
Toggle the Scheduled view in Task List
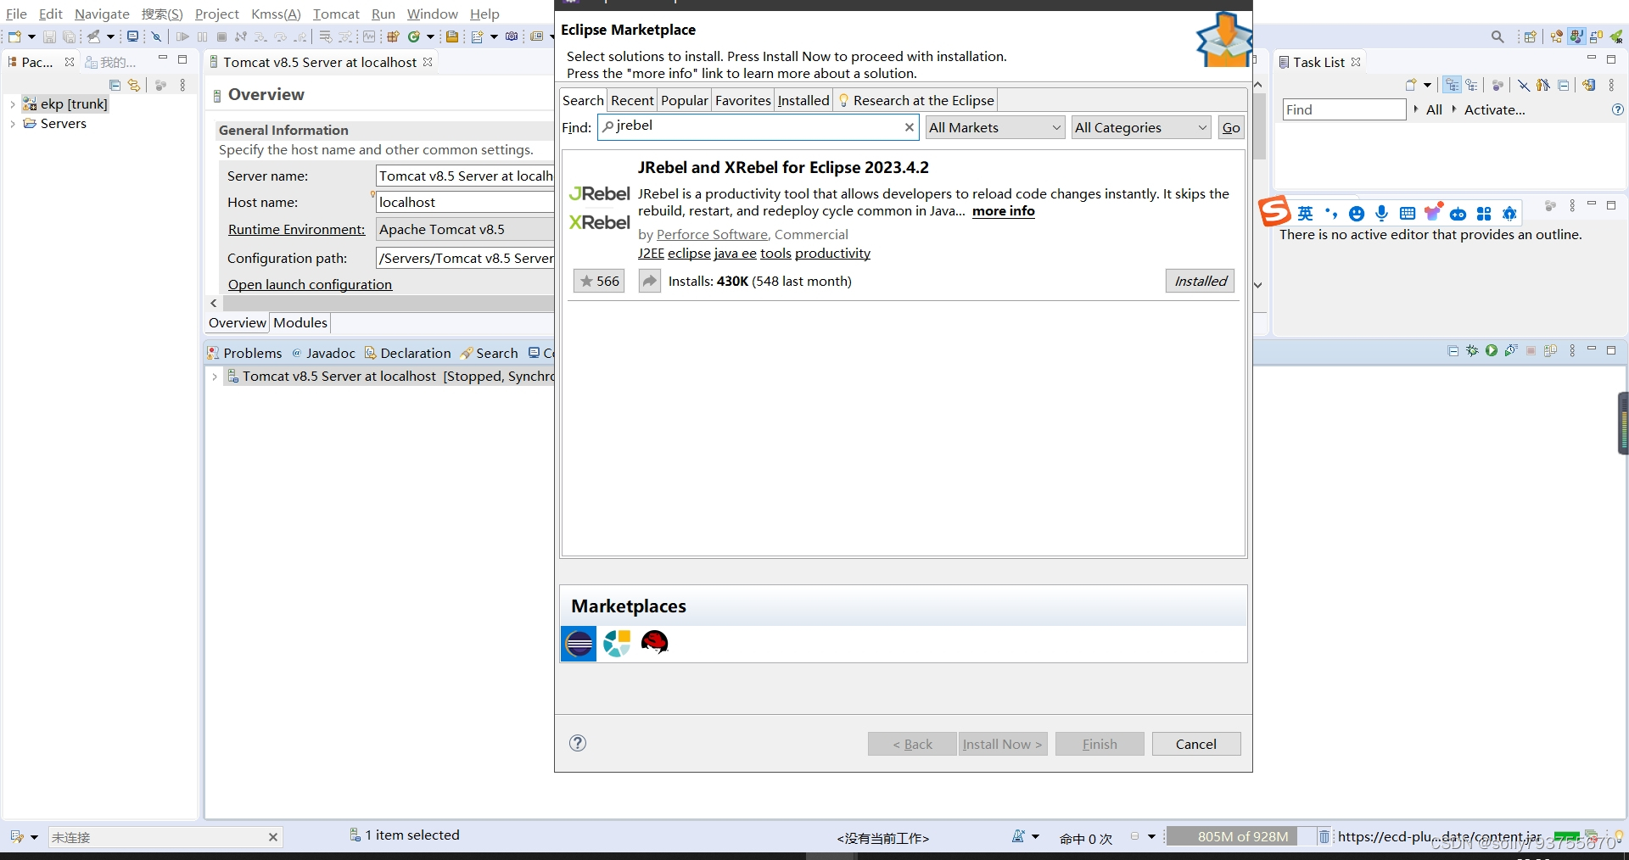point(1472,85)
